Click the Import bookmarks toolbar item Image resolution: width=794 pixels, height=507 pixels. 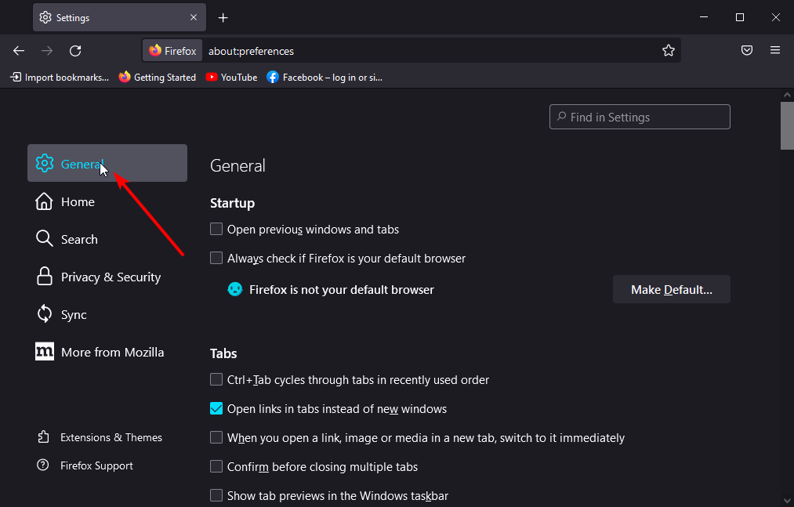pos(60,77)
